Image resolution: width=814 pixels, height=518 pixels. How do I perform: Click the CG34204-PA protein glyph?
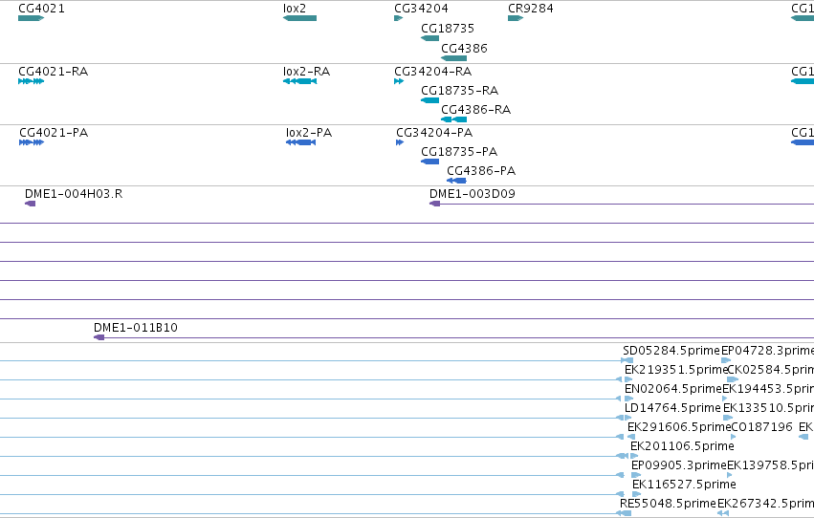click(400, 142)
